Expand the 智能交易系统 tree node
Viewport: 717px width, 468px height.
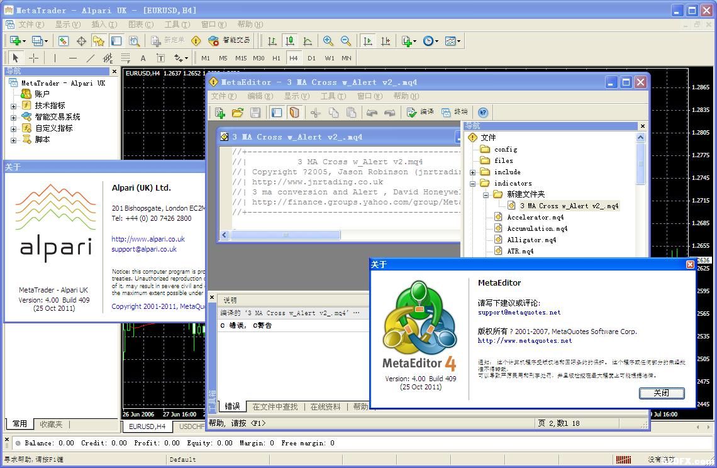(13, 118)
